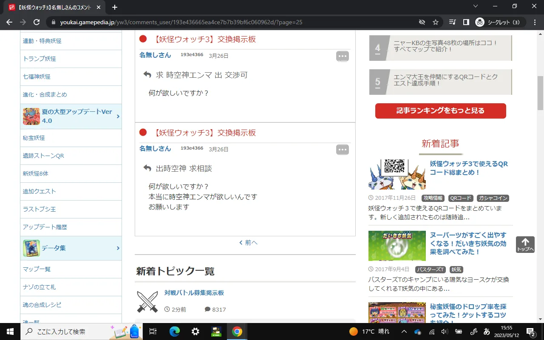Open the Windows Start menu
The image size is (544, 340).
(x=10, y=331)
